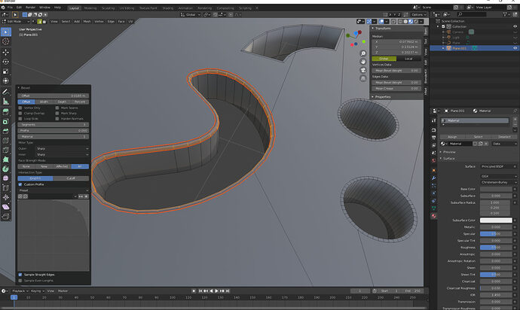
Task: Select the Loop Cut tool
Action: pyautogui.click(x=5, y=141)
